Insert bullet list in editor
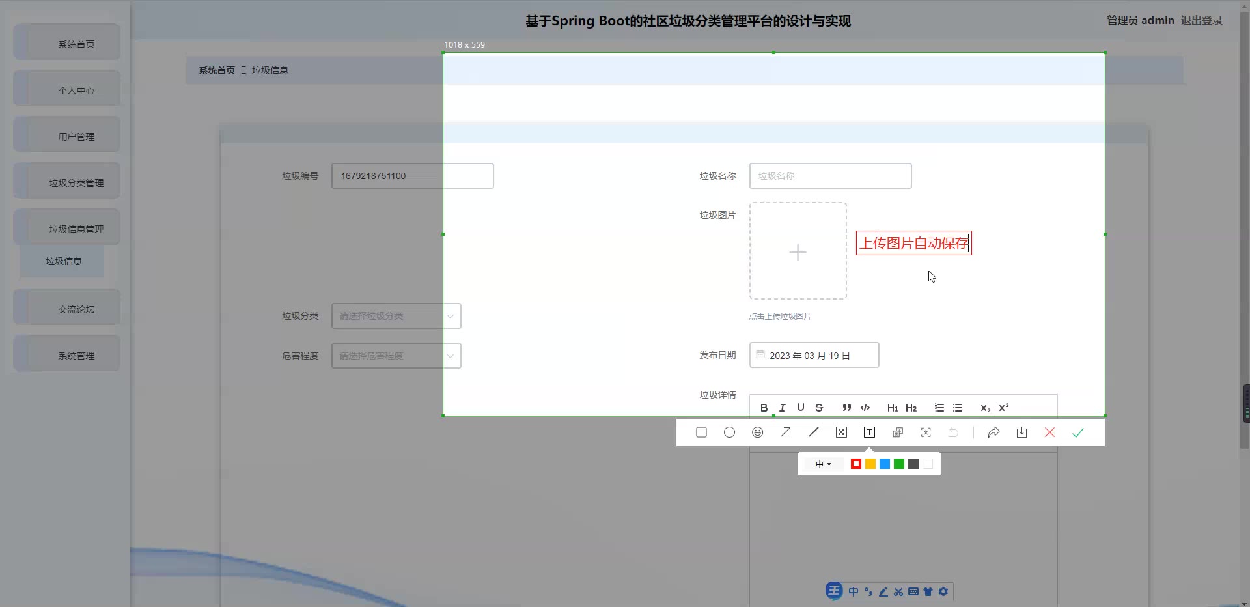 point(958,408)
